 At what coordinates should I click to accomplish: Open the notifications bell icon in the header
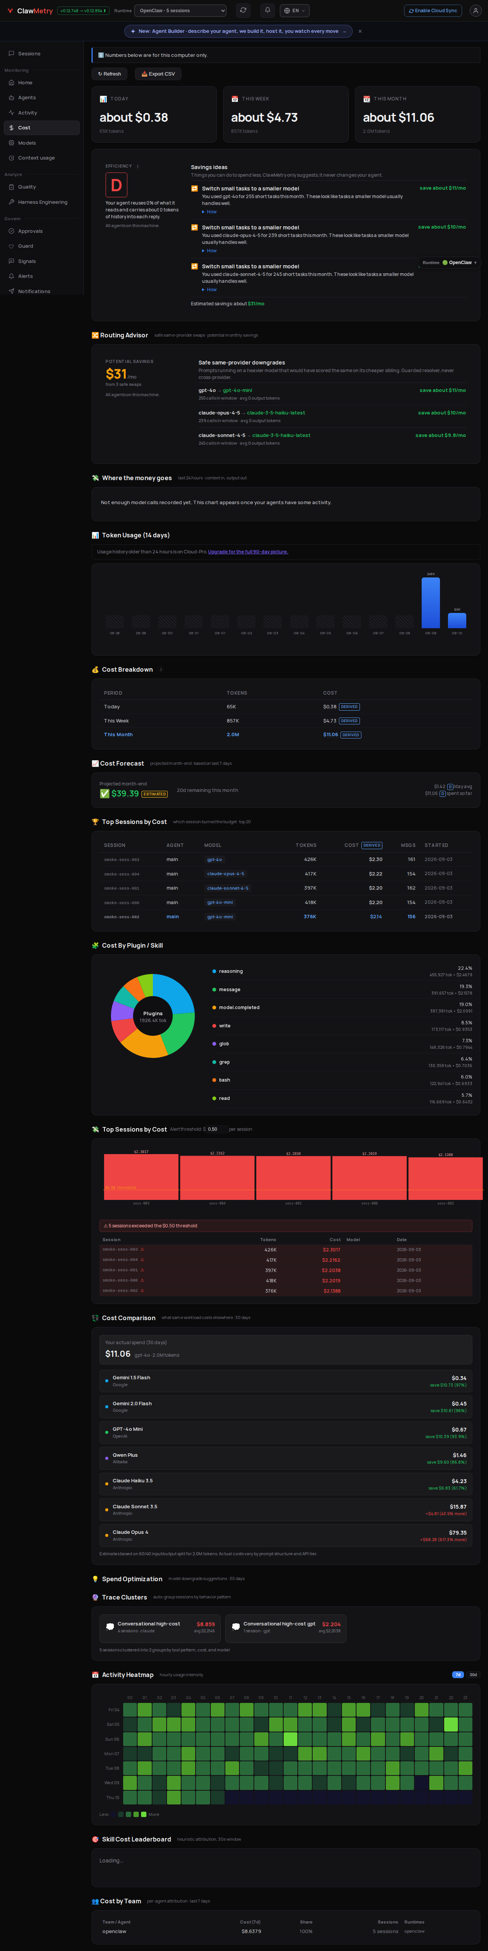click(267, 11)
